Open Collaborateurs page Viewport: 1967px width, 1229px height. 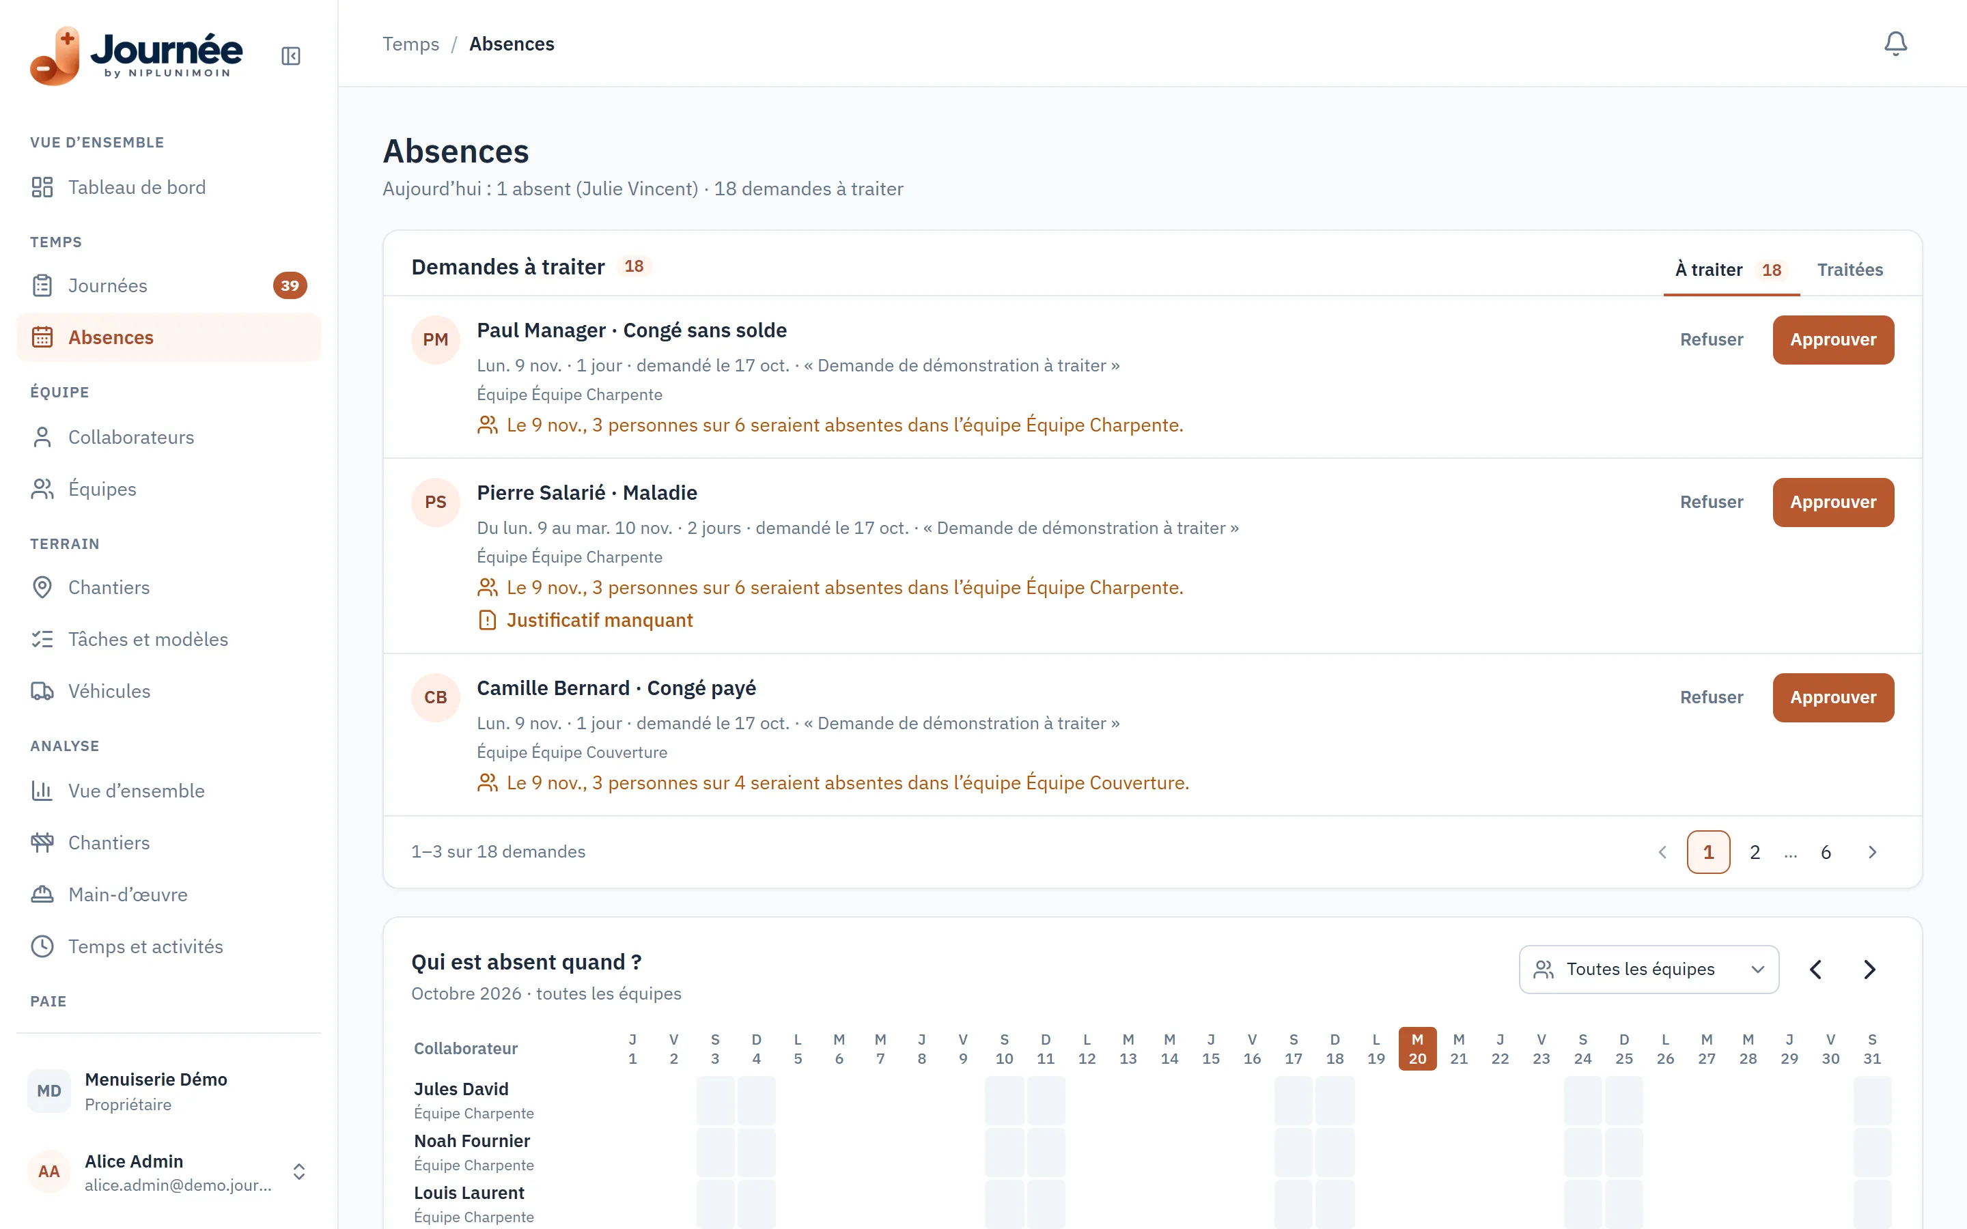pos(168,436)
